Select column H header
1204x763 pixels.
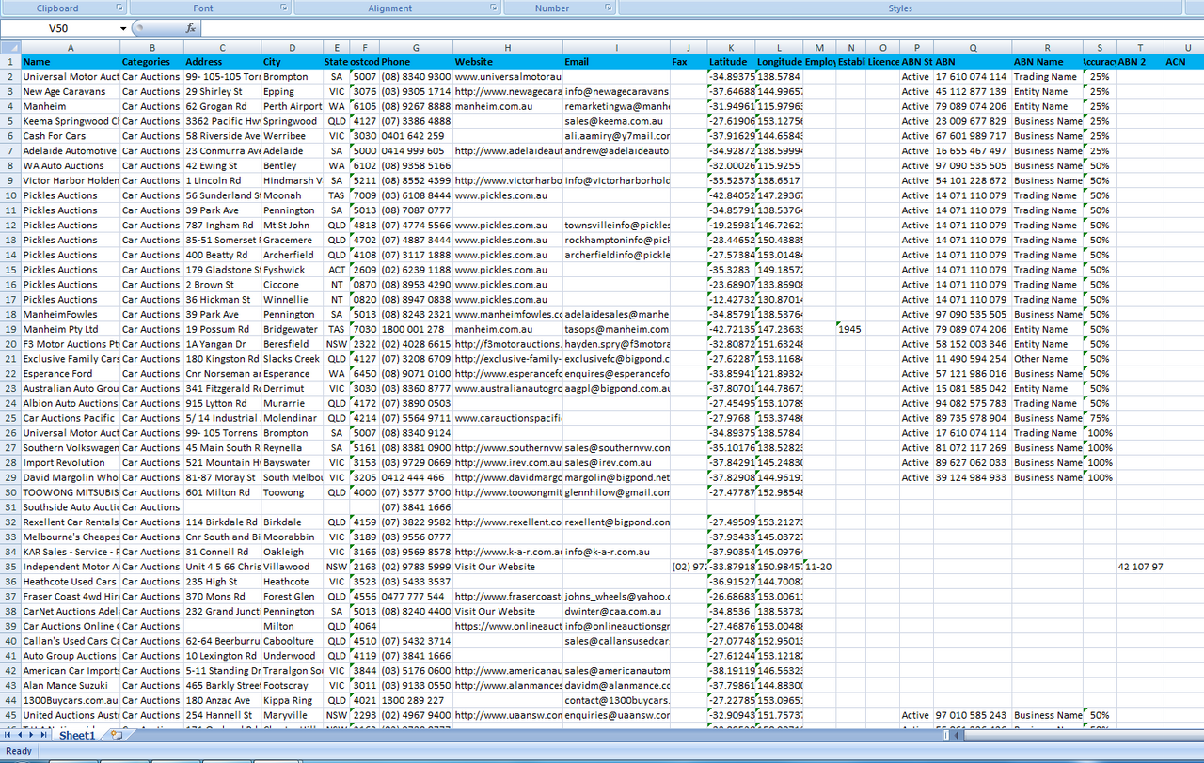[507, 47]
